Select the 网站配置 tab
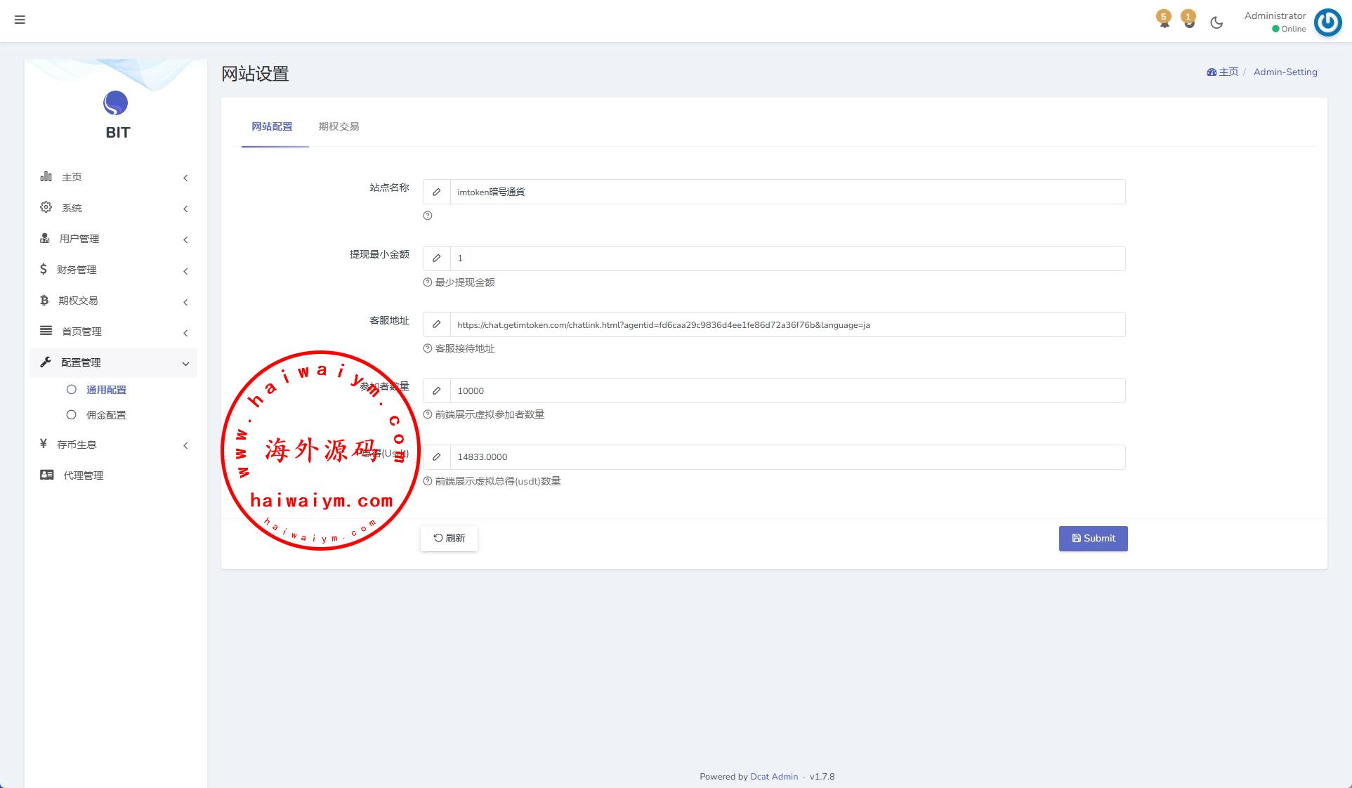Image resolution: width=1352 pixels, height=788 pixels. [272, 126]
